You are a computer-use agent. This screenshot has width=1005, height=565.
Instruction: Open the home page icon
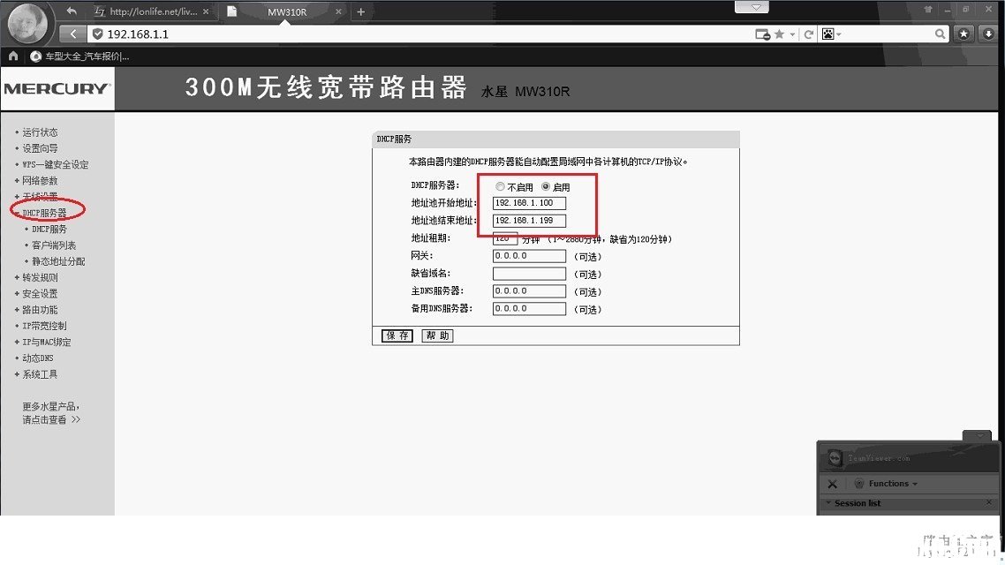[x=13, y=56]
